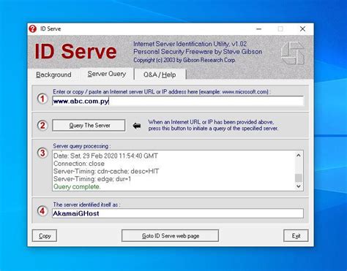Open Goto ID Serve web page

point(170,236)
